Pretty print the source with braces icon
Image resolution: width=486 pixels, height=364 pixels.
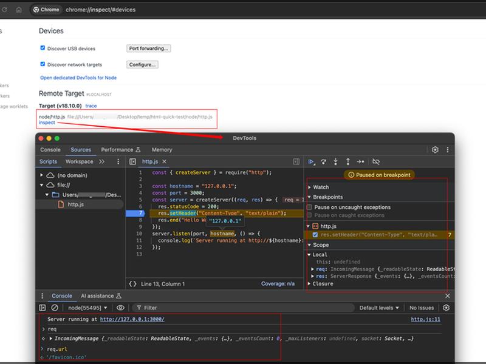132,284
